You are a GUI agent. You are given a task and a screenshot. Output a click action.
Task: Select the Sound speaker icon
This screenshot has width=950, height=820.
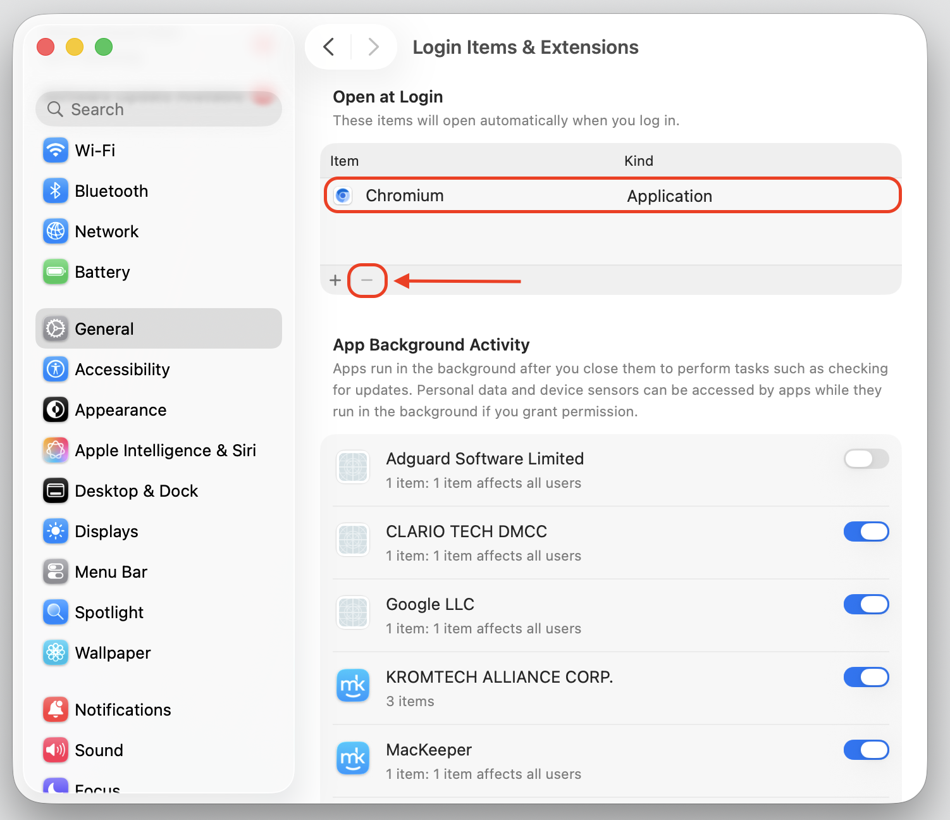(56, 750)
